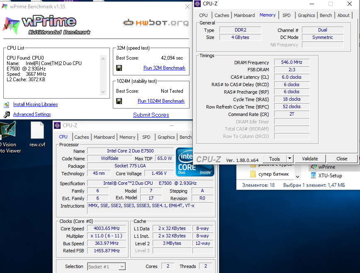Click the Level 2 3 MBytes cache value
360x273 pixels.
pos(172,243)
